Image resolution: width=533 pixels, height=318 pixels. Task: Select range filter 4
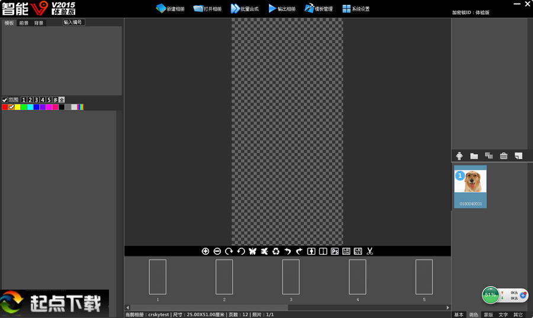tap(43, 100)
